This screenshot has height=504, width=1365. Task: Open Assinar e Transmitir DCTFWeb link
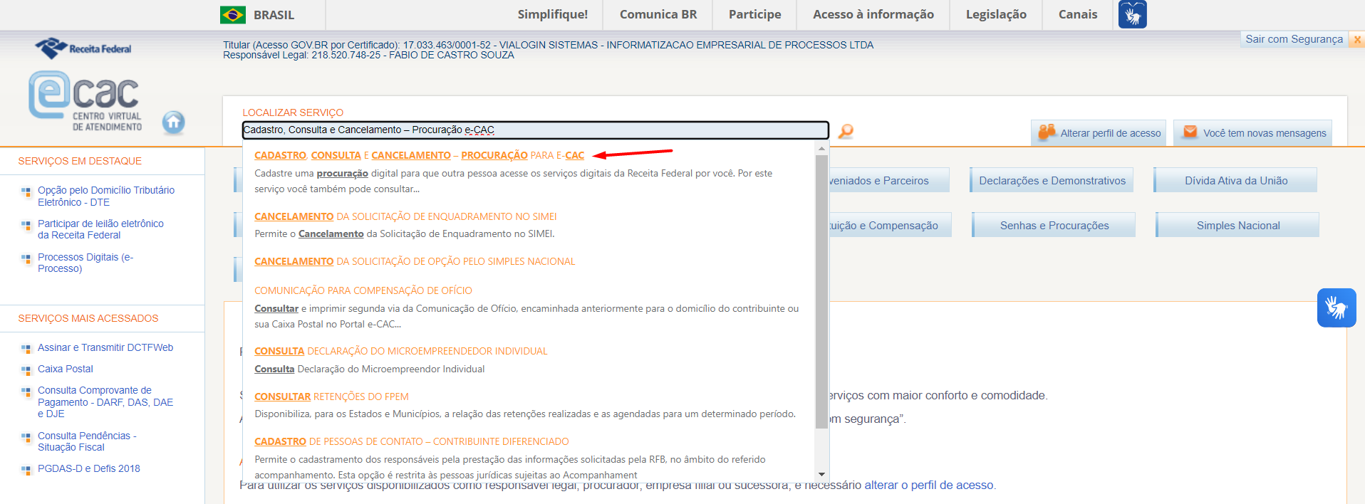(105, 347)
